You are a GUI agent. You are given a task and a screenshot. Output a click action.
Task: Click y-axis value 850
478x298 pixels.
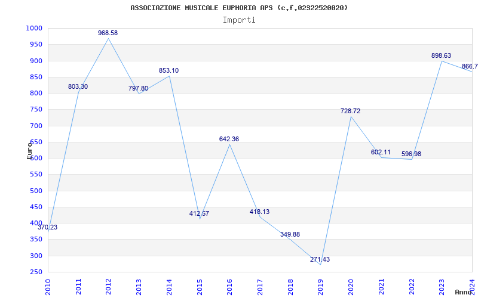[36, 77]
